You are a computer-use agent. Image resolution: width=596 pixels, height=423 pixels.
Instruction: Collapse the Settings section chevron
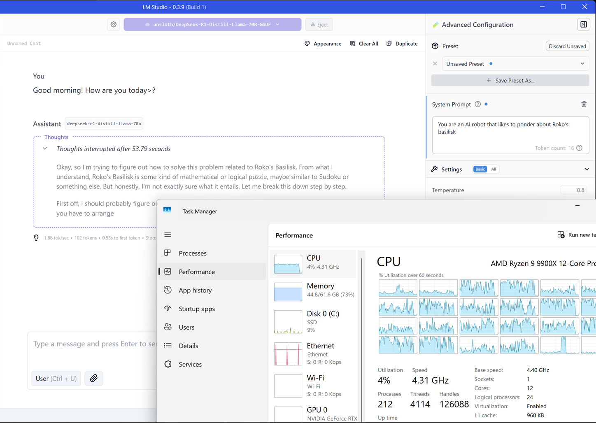pos(587,169)
